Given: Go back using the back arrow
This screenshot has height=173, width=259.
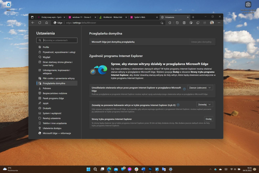Looking at the screenshot, I should (33, 23).
